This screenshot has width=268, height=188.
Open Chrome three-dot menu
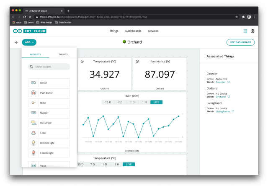255,17
